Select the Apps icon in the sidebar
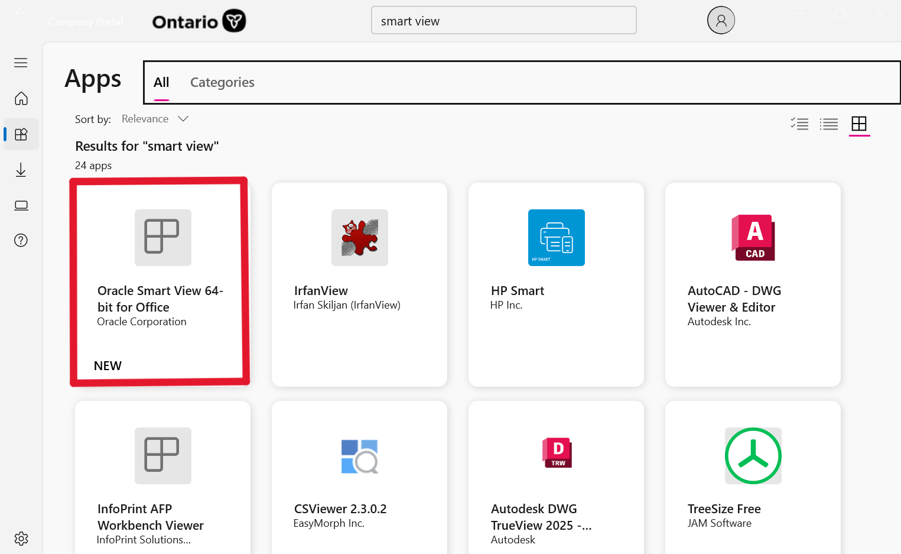 point(21,134)
